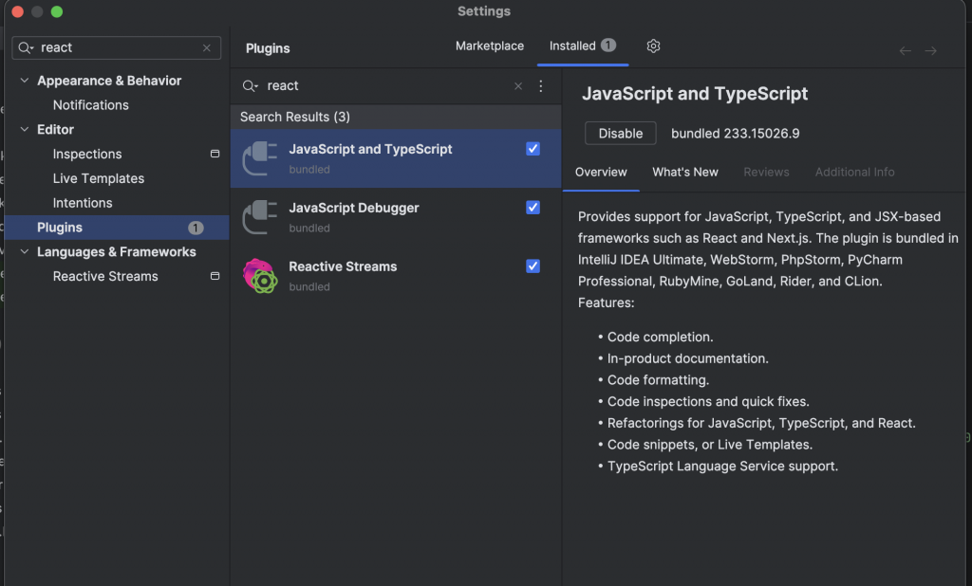Click the Reactive Streams project-level icon

pyautogui.click(x=215, y=276)
